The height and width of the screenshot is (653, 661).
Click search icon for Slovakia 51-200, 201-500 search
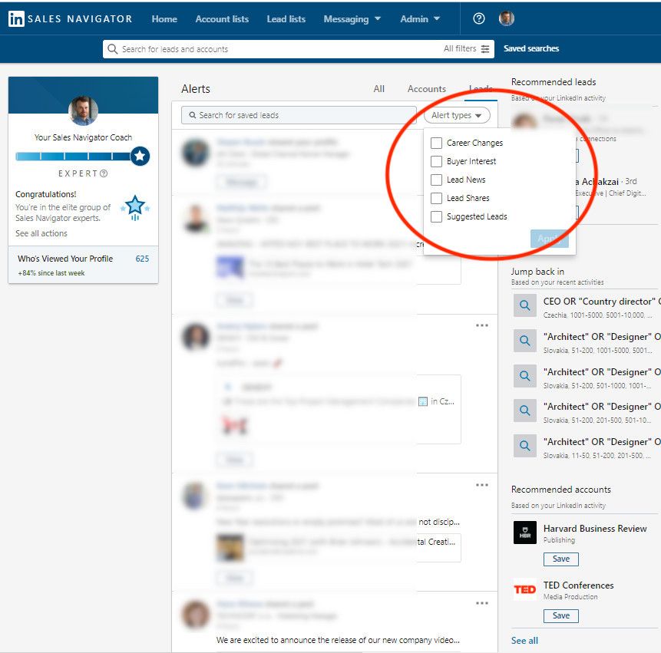click(524, 411)
